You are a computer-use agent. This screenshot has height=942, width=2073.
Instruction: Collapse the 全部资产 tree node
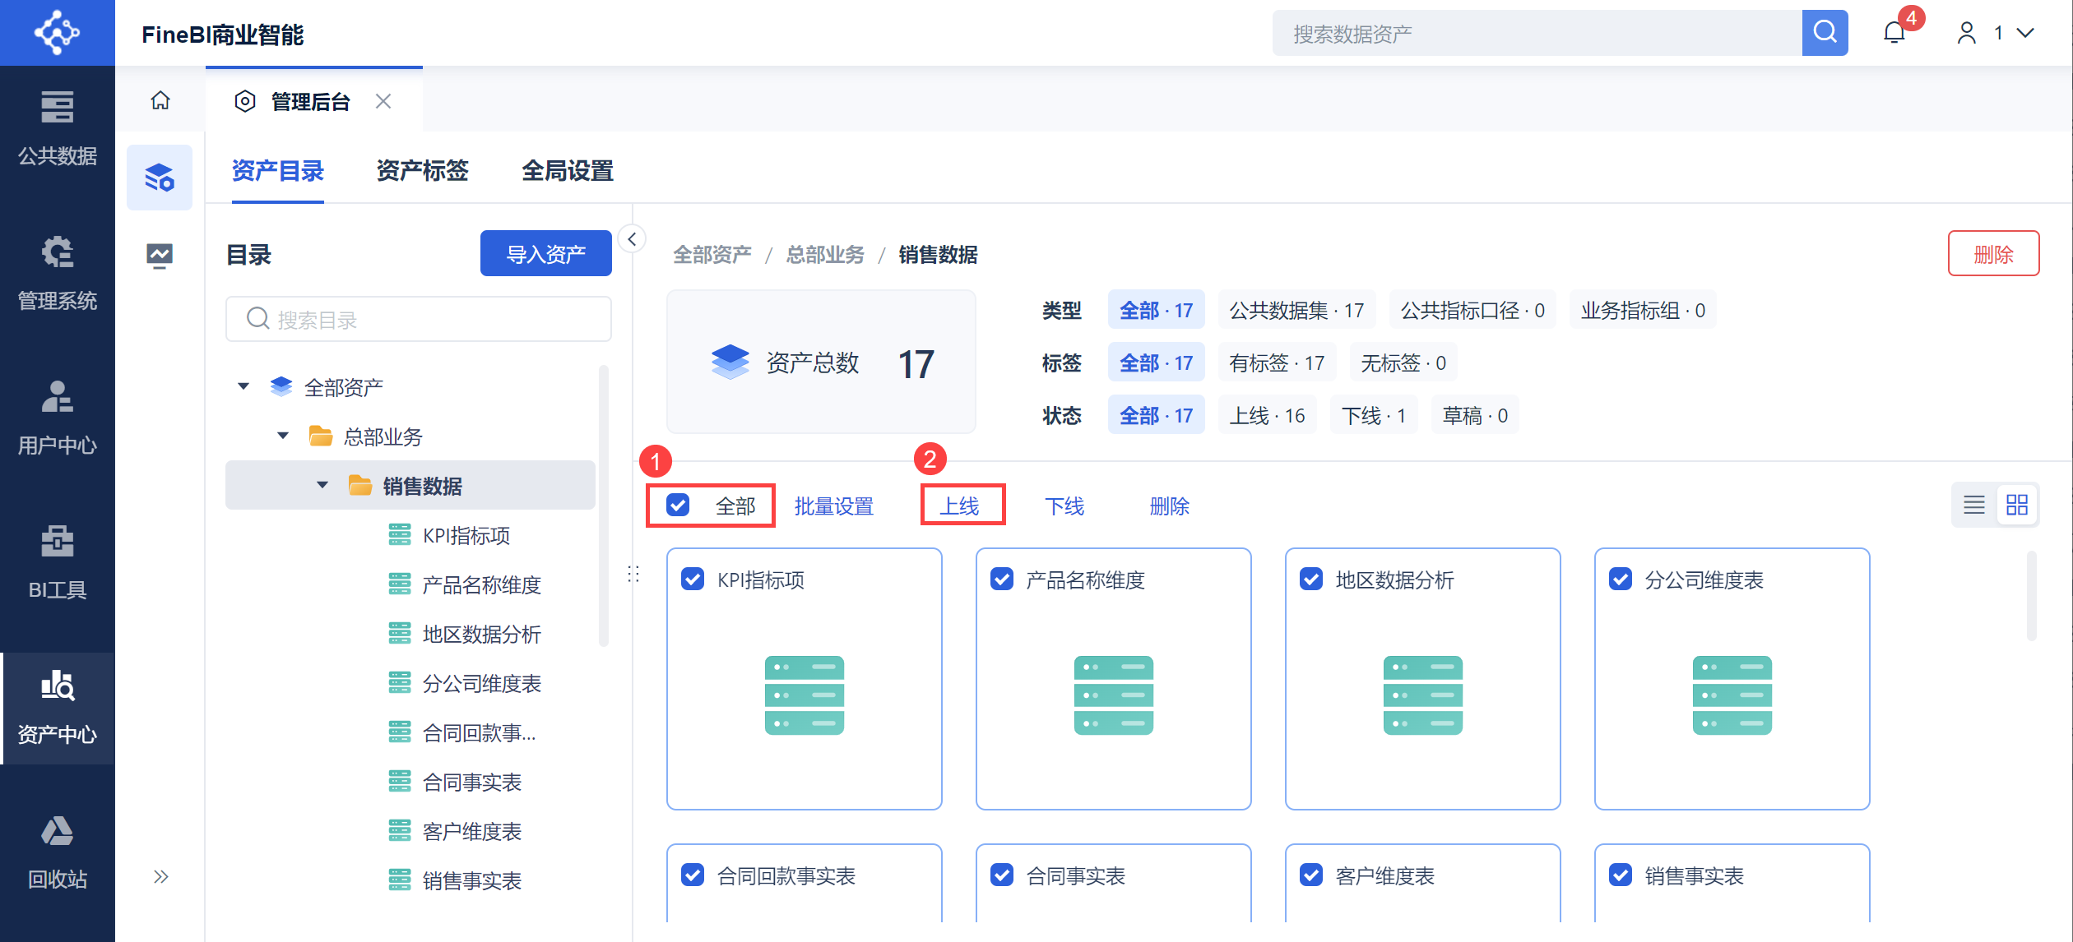point(243,386)
